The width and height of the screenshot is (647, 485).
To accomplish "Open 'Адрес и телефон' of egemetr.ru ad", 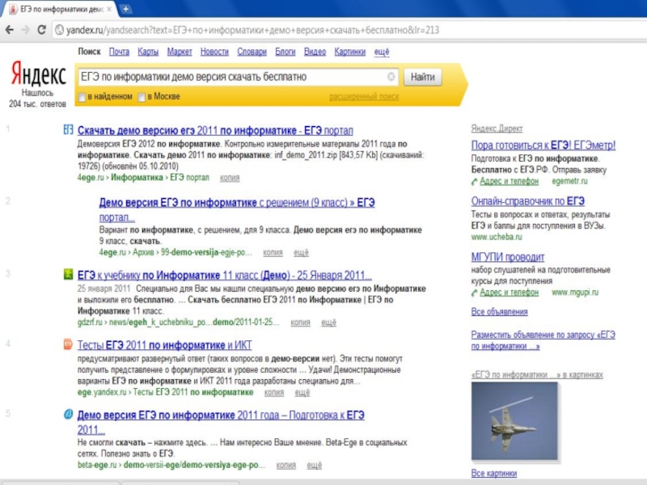I will coord(510,181).
